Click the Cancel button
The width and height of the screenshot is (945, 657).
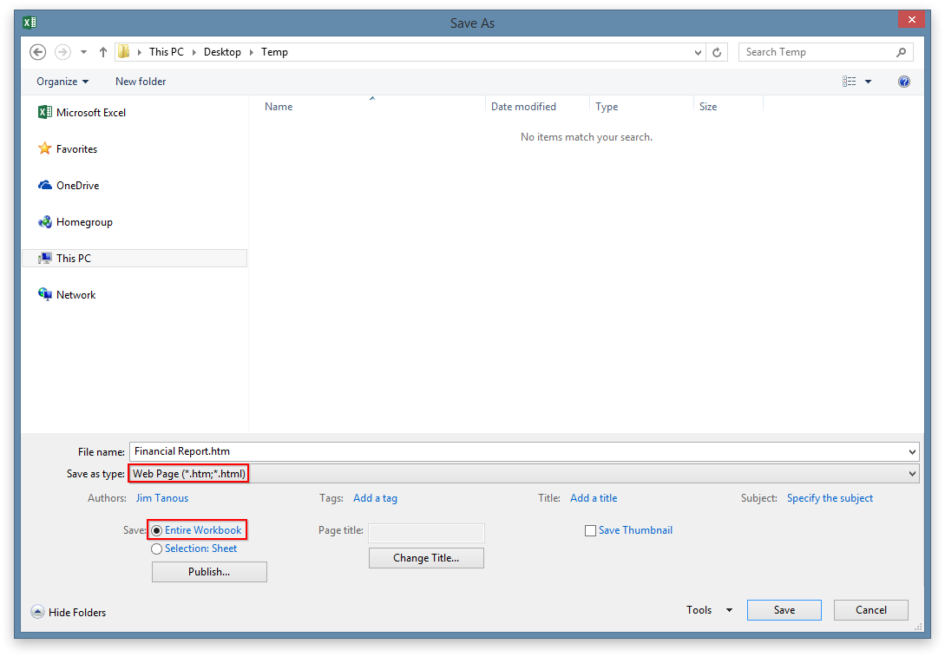pos(871,610)
